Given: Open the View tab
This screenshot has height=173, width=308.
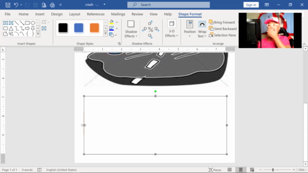Looking at the screenshot, I should tap(154, 14).
